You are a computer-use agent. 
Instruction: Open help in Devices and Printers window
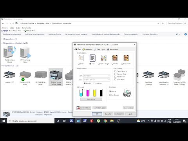tap(186, 34)
